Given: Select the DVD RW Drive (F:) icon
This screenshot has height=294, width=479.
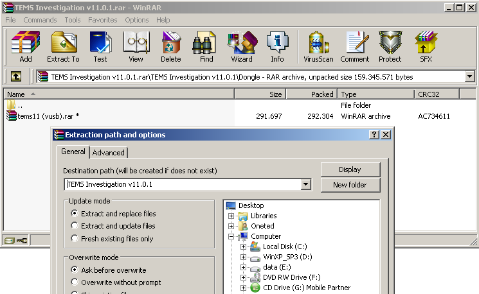Looking at the screenshot, I should coord(255,277).
